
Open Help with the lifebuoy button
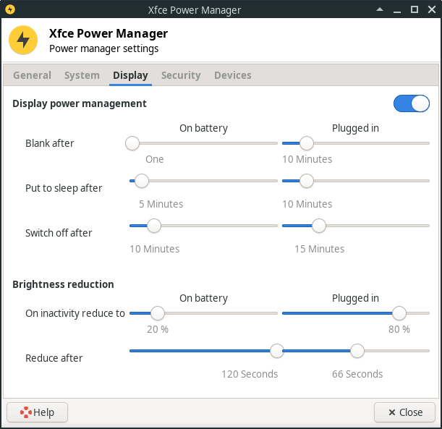pyautogui.click(x=37, y=412)
